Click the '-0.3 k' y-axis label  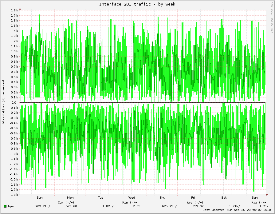pos(14,118)
